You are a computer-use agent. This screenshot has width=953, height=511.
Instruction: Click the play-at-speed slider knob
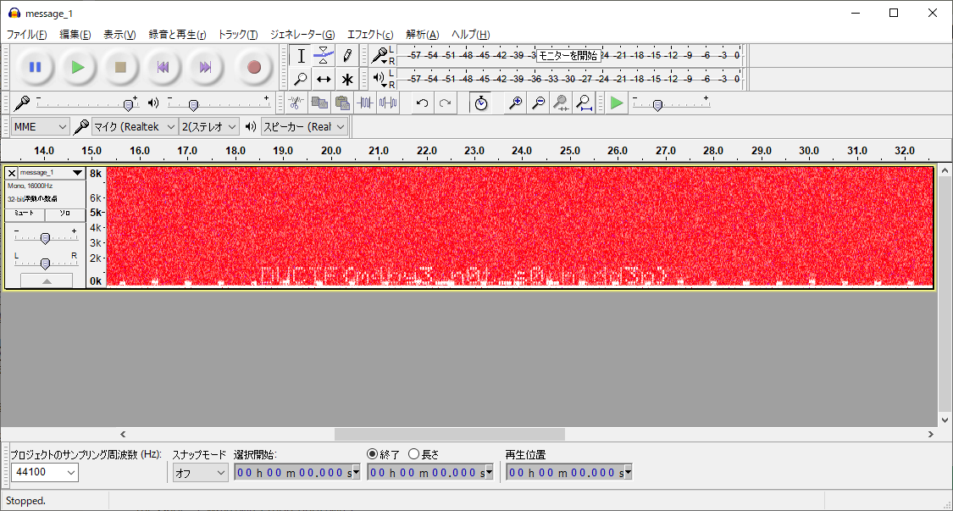coord(657,105)
